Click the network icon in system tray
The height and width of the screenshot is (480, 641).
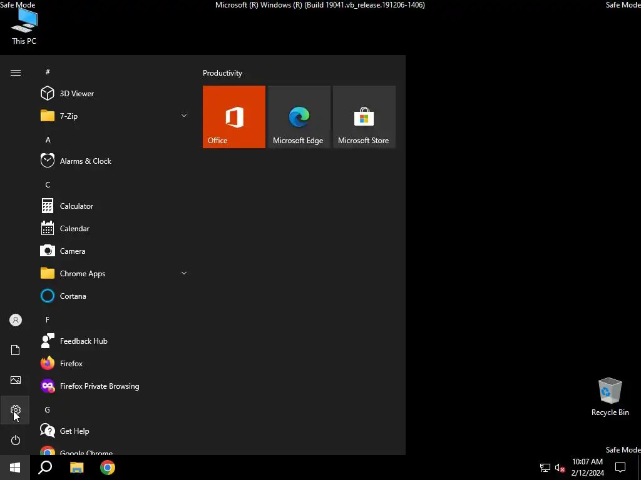pos(545,467)
